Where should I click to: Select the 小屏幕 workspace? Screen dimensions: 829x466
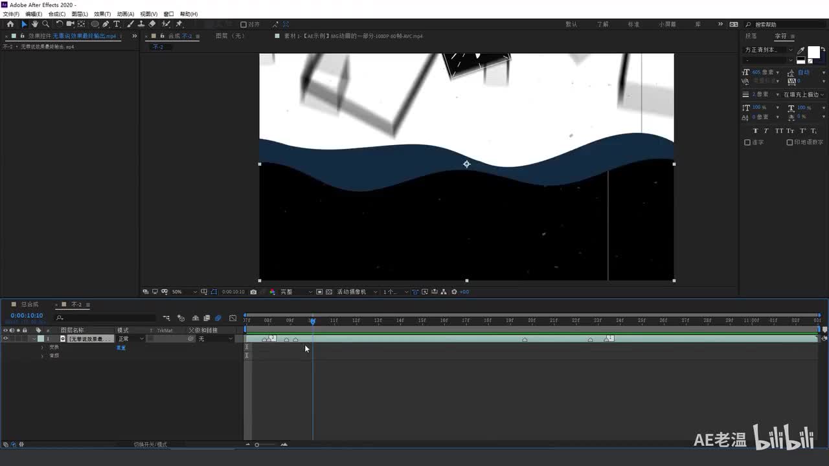[668, 25]
